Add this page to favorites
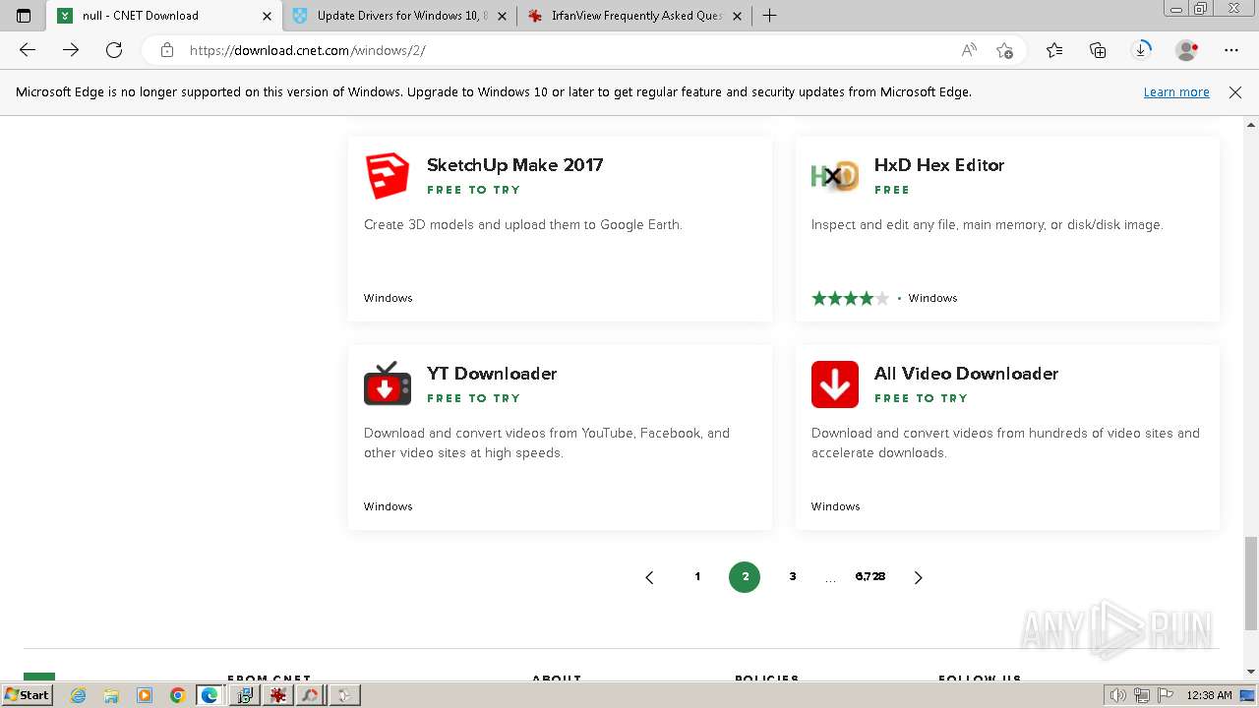Image resolution: width=1259 pixels, height=708 pixels. click(x=1004, y=50)
